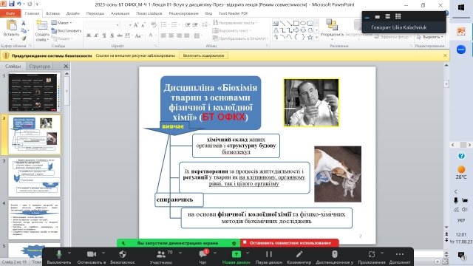Open Zoom Приложения (Apps)

[372, 257]
